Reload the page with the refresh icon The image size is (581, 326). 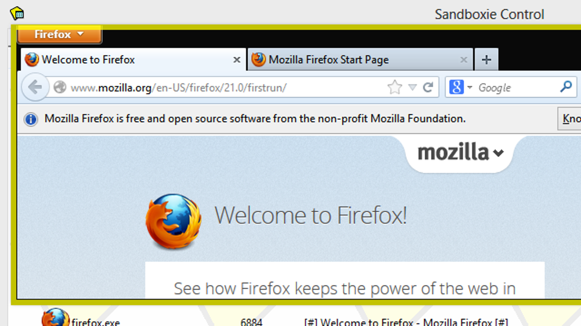428,87
